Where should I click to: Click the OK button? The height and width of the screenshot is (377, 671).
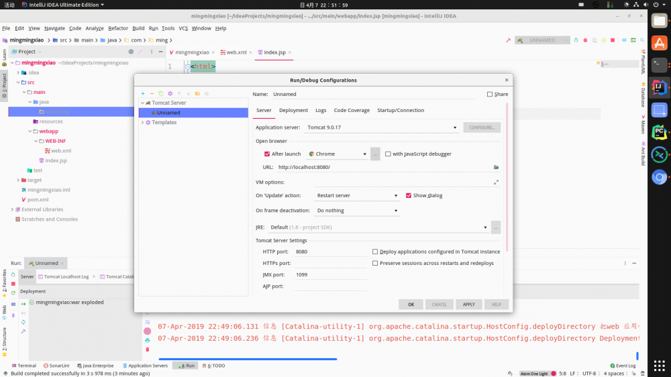[411, 305]
